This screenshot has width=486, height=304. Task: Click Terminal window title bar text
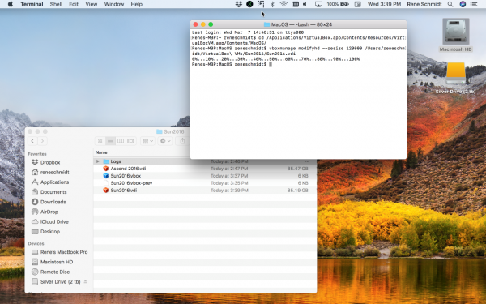click(x=301, y=24)
